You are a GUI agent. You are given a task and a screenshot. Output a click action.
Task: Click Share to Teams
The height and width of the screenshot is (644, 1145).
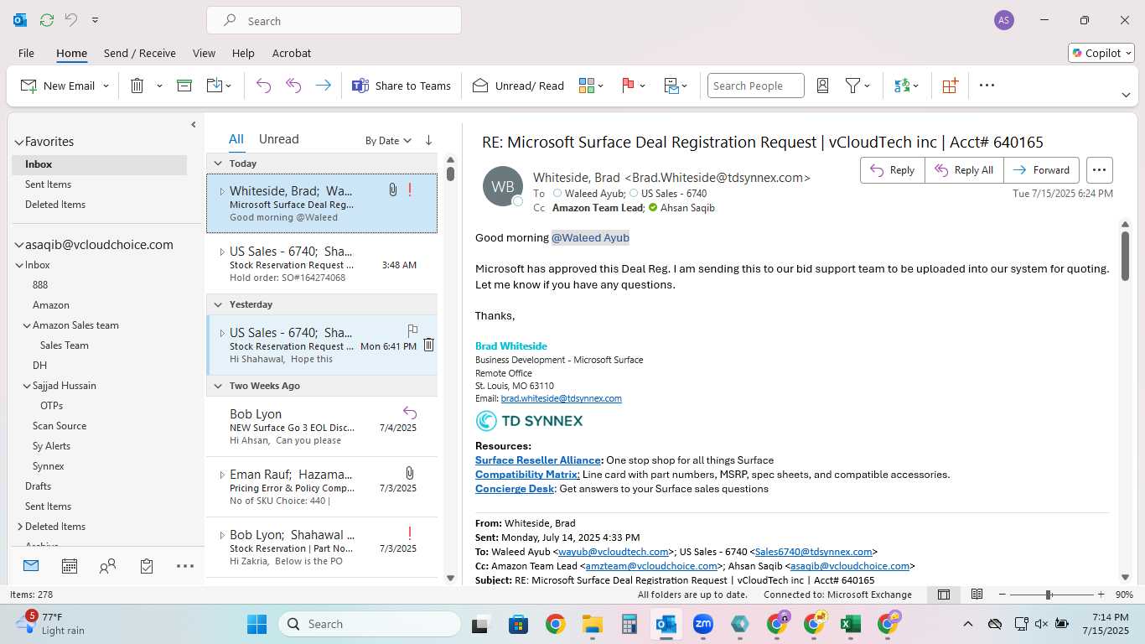[x=402, y=86]
